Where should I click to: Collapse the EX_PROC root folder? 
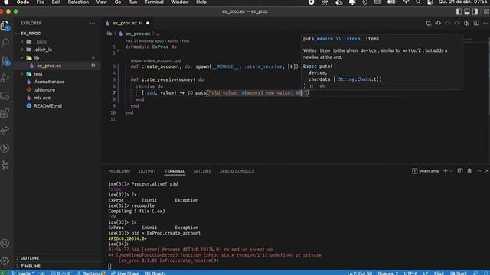point(31,34)
